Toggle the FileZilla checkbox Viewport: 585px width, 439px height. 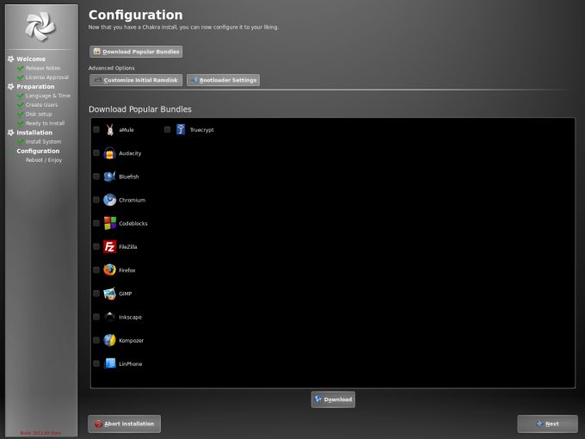pyautogui.click(x=96, y=247)
